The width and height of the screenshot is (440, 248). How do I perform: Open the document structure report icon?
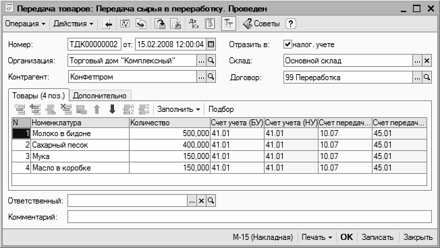(x=210, y=24)
